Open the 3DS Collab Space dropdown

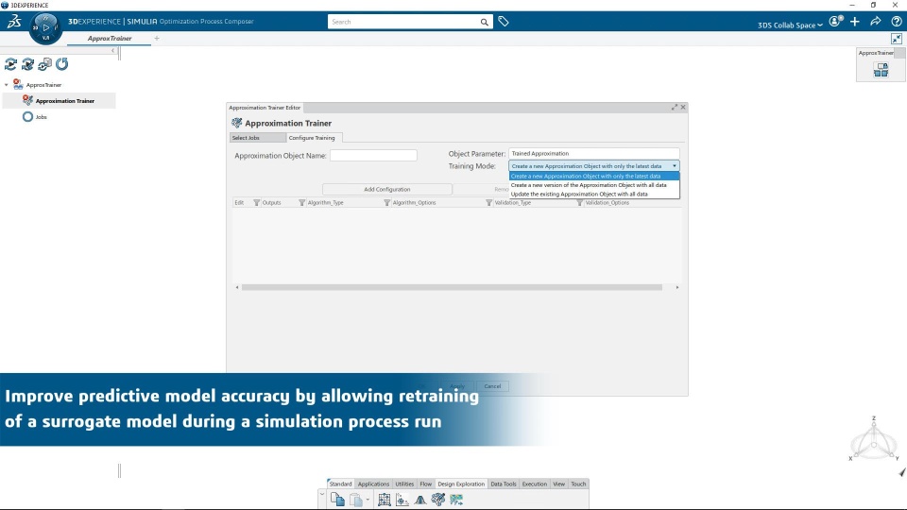tap(790, 25)
